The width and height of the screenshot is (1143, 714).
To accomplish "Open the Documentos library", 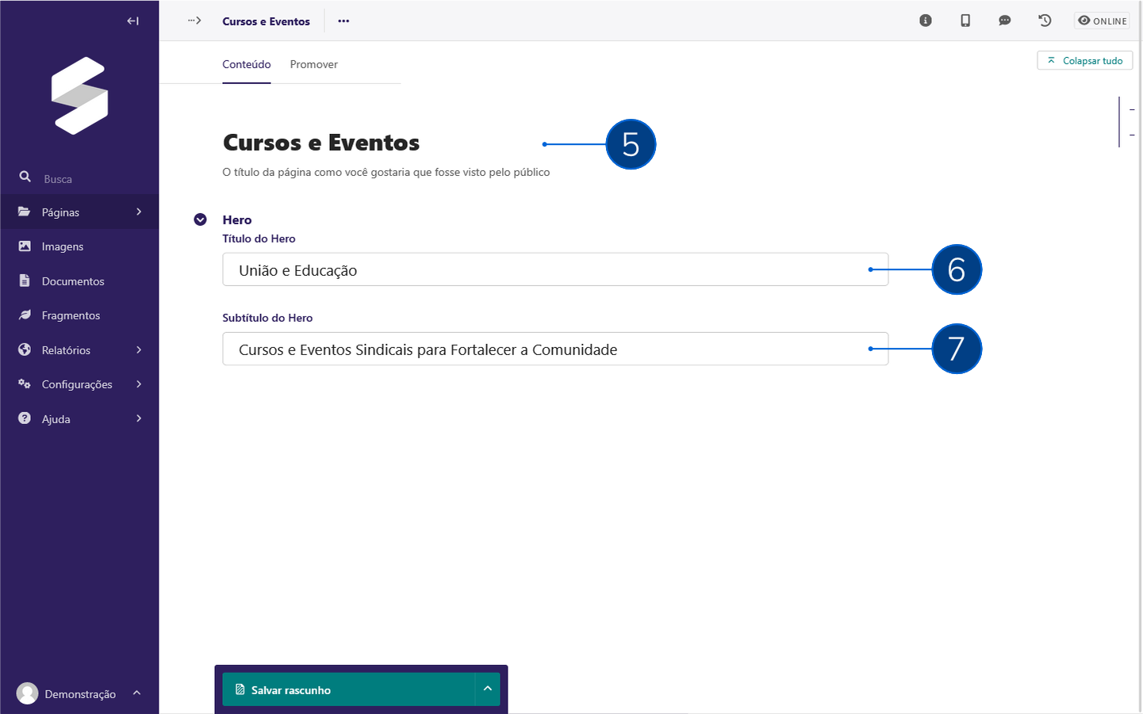I will point(72,281).
